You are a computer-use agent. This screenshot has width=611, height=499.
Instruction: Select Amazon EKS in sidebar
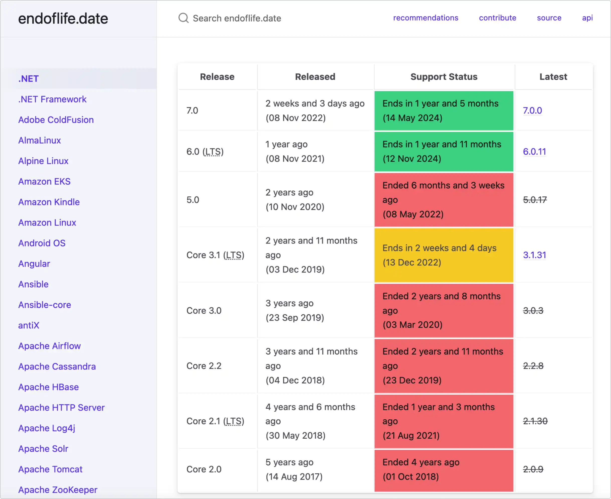tap(44, 181)
